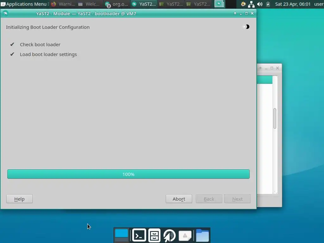Open the network connection tray icon
The image size is (324, 243).
pyautogui.click(x=251, y=4)
